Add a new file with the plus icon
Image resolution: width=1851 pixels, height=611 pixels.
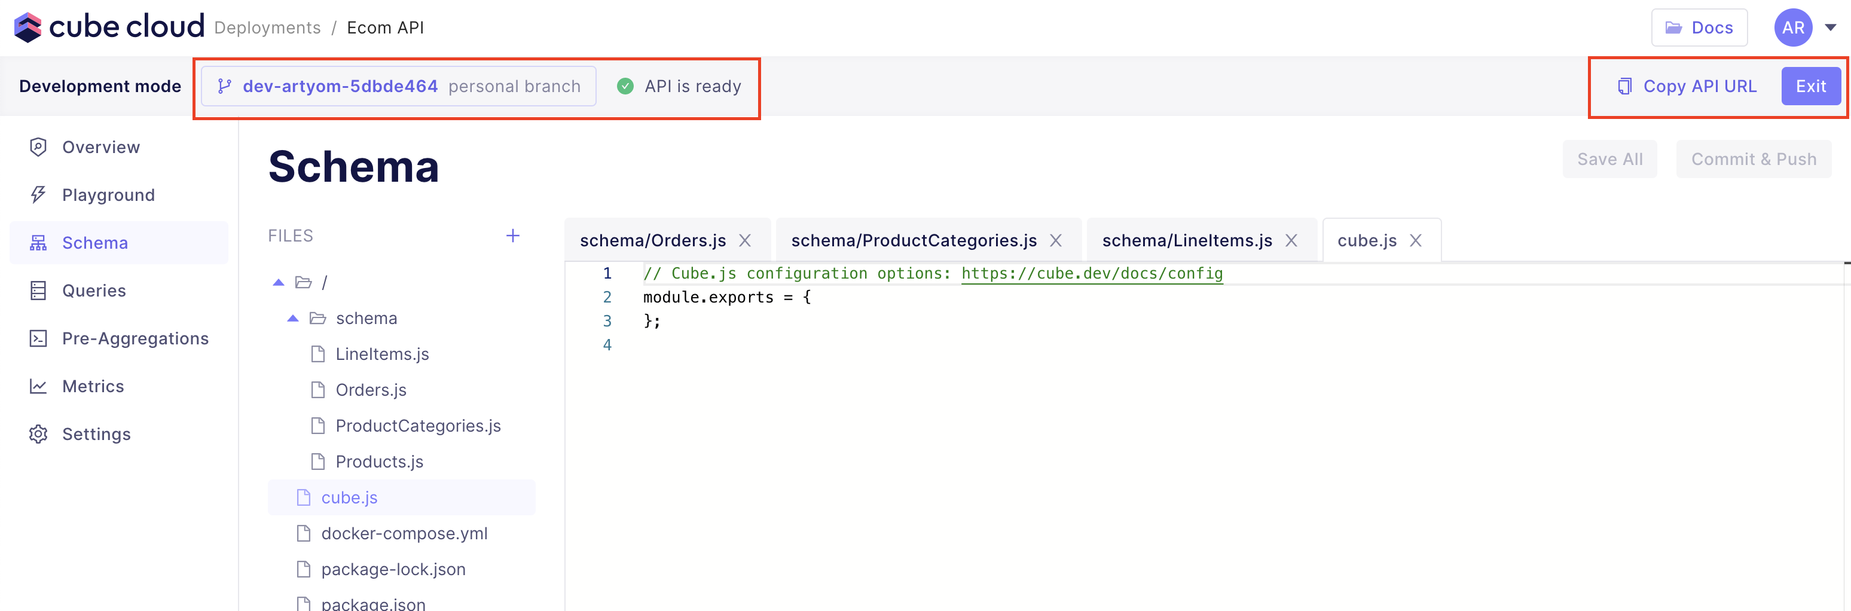[x=512, y=236]
